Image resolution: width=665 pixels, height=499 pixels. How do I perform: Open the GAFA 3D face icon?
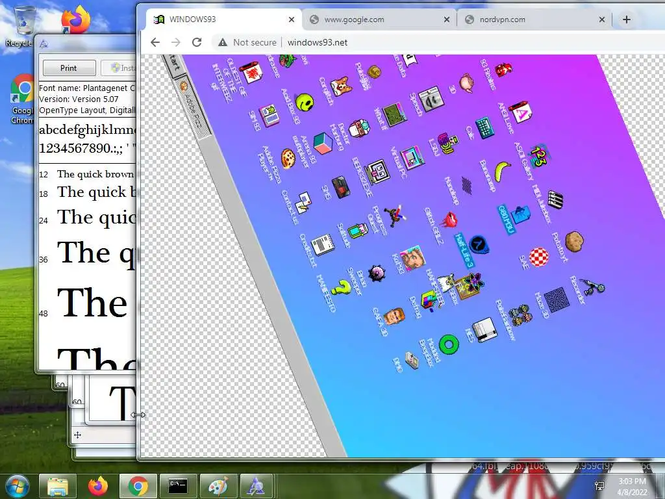(394, 316)
